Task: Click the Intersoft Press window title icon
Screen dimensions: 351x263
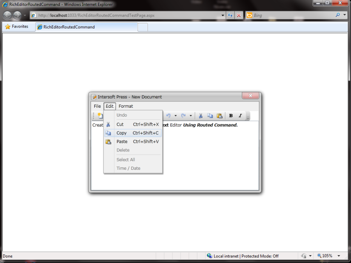Action: (x=94, y=97)
